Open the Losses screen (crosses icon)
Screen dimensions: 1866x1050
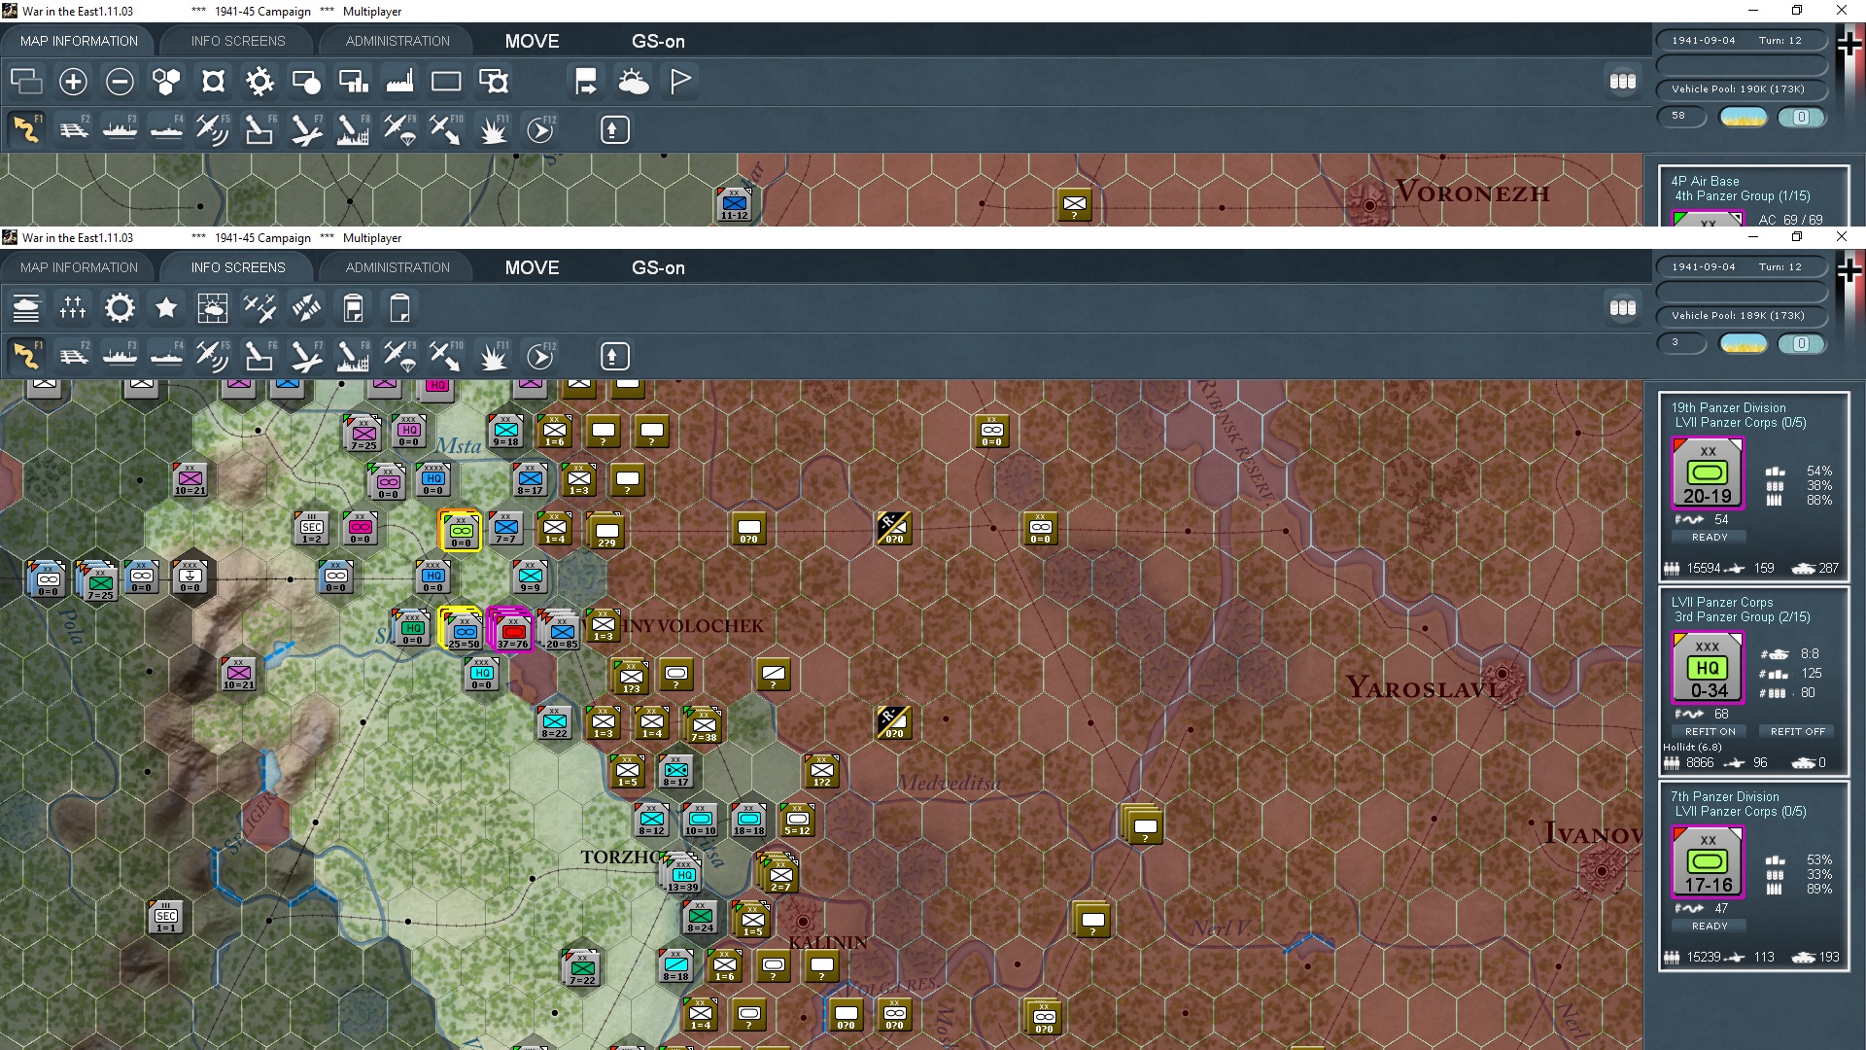pos(73,308)
